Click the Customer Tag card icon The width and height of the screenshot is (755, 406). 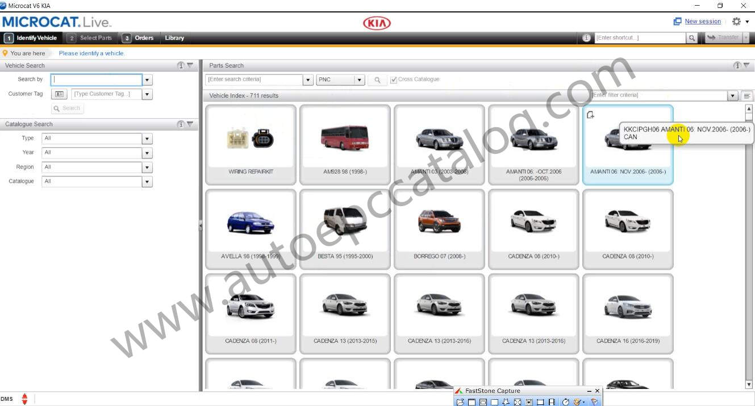[59, 94]
